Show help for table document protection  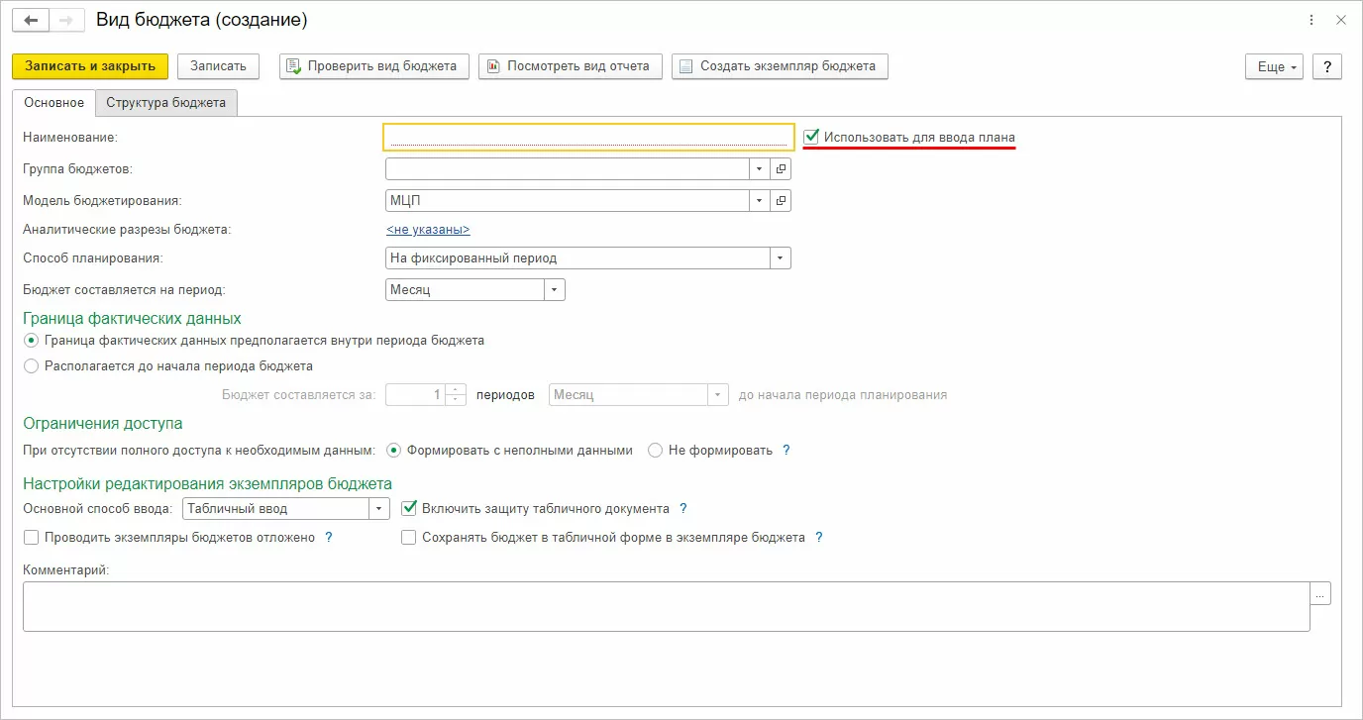[683, 509]
